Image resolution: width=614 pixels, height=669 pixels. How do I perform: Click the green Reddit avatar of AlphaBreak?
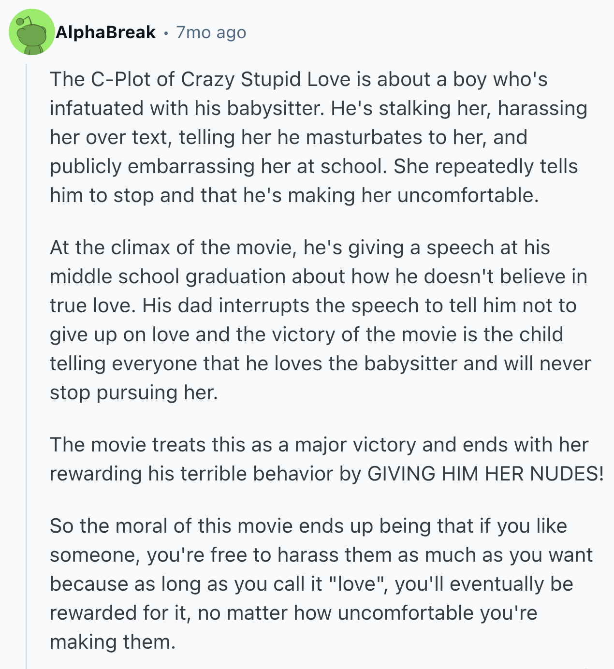32,32
